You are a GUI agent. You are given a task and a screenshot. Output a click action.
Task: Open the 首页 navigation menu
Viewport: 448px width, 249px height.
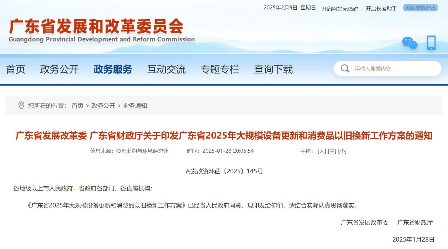point(15,69)
